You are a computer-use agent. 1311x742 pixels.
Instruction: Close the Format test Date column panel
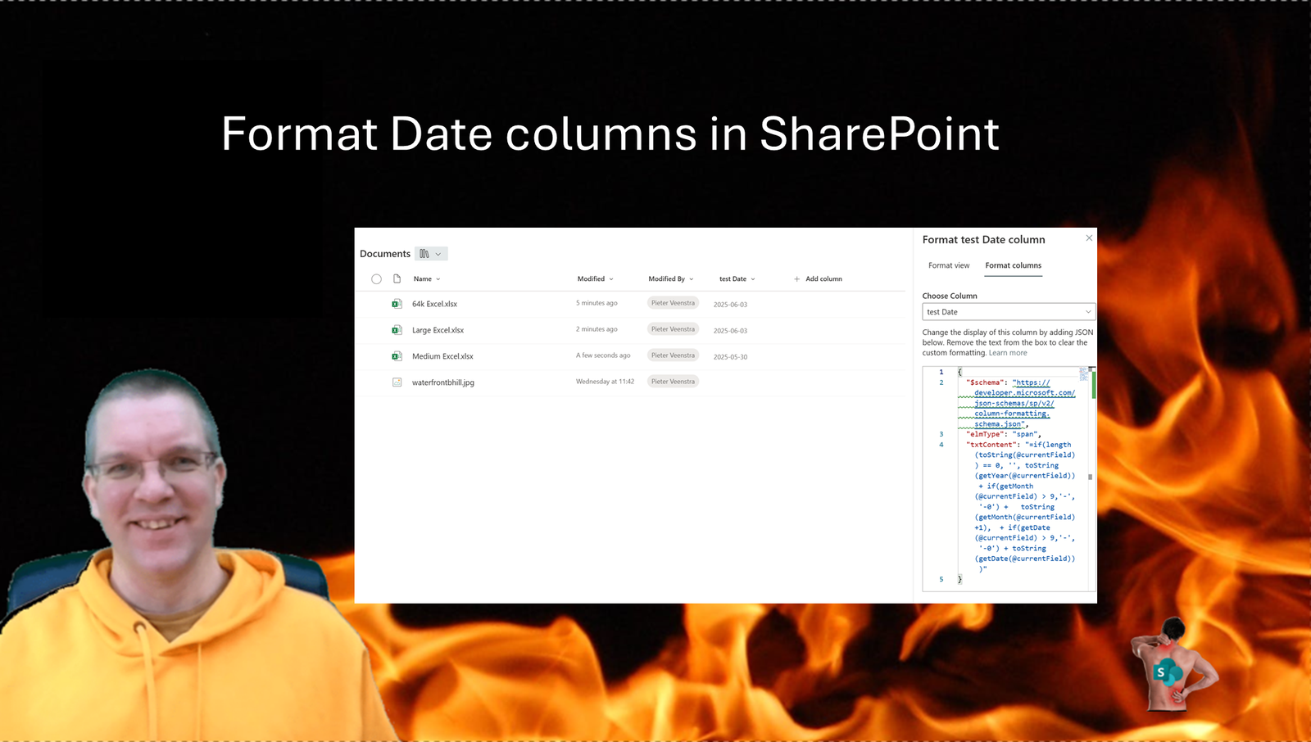[x=1089, y=238]
